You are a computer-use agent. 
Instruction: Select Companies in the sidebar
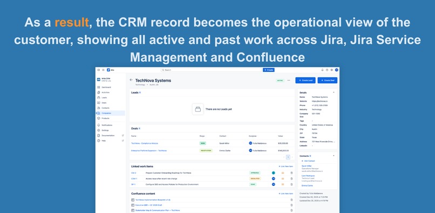[111, 113]
